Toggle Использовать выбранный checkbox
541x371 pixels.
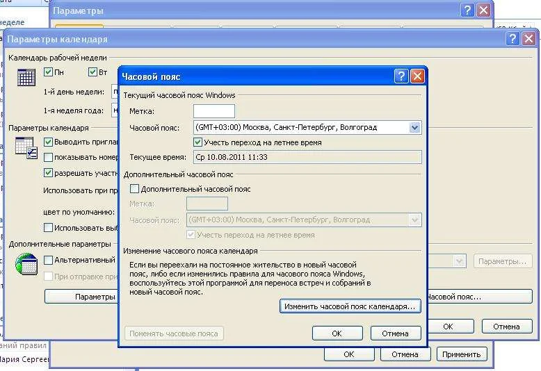click(x=48, y=228)
